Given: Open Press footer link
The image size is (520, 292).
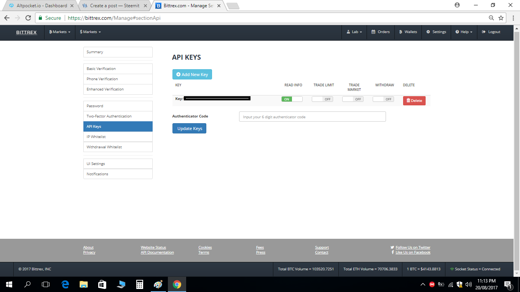Looking at the screenshot, I should [x=261, y=252].
